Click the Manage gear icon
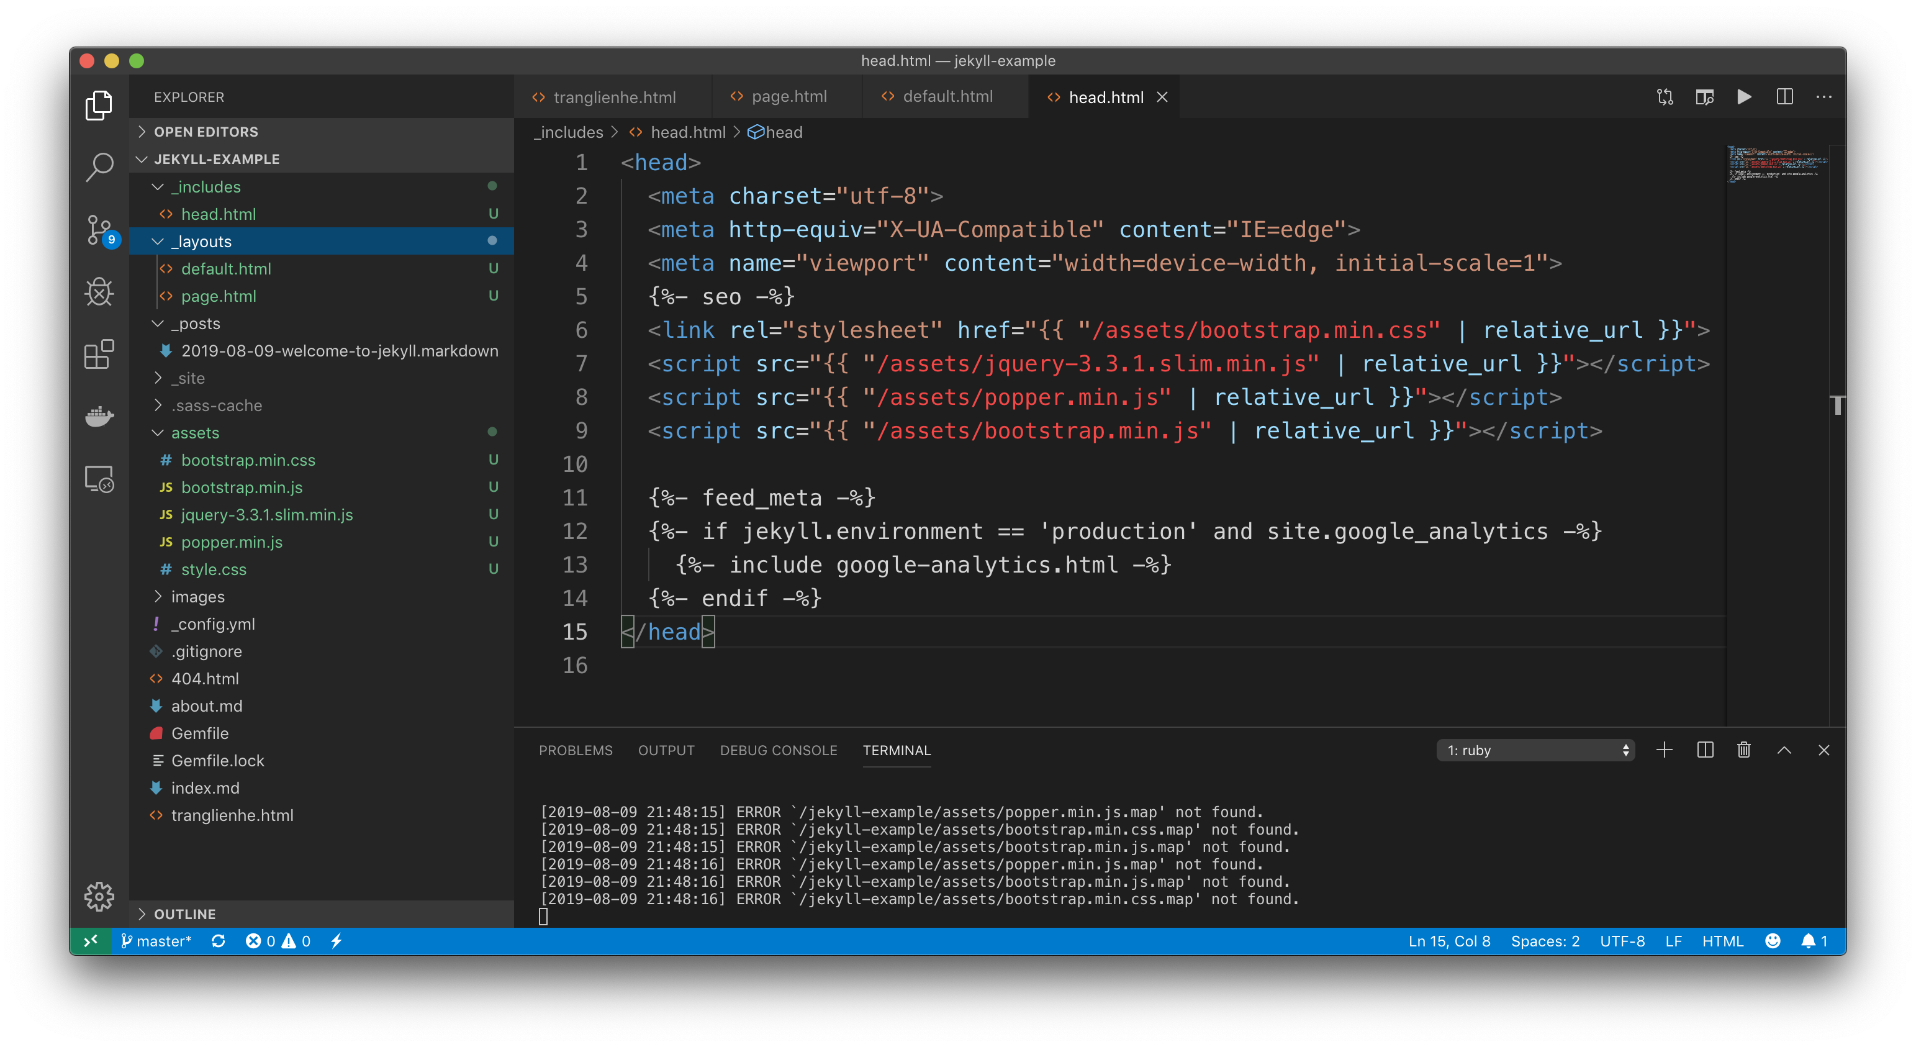The height and width of the screenshot is (1047, 1916). [99, 897]
